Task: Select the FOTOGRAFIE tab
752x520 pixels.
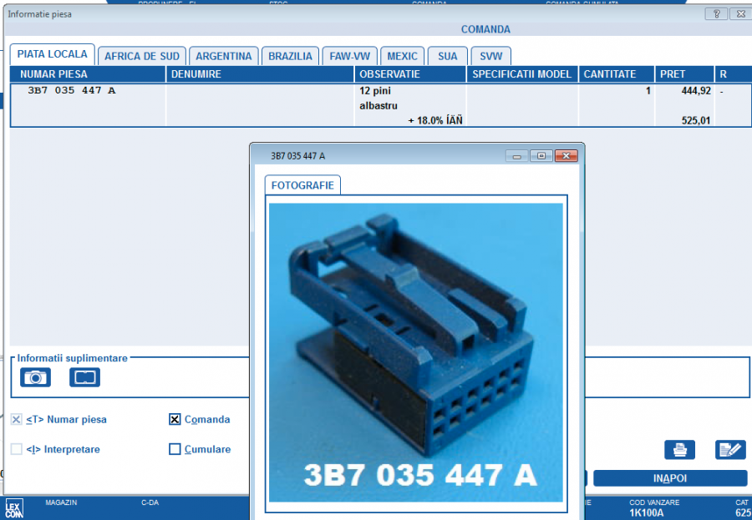Action: click(x=302, y=185)
